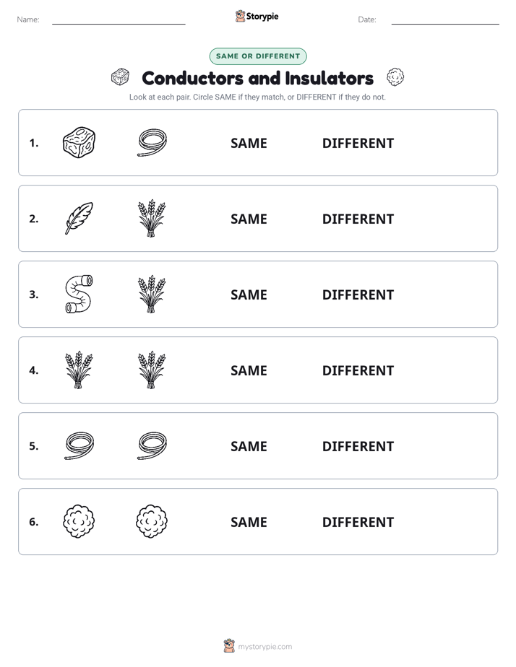
Task: Choose SAME for row 5
Action: point(249,446)
